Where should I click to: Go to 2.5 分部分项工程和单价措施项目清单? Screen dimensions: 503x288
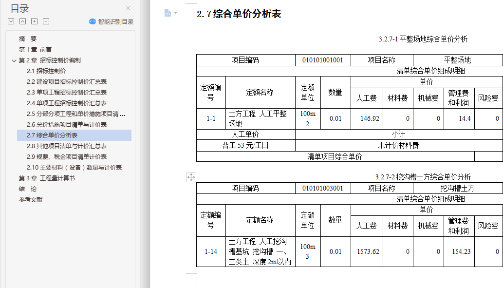point(76,114)
